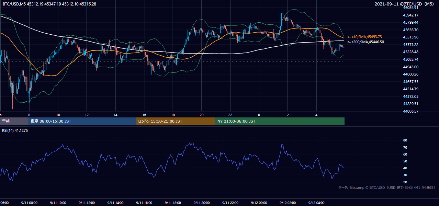Click the white 200 SMA label 45446.50

tap(365, 42)
